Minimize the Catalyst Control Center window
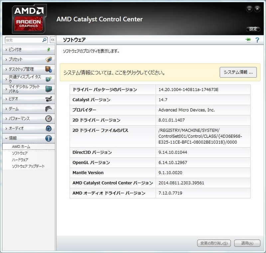 pos(249,9)
